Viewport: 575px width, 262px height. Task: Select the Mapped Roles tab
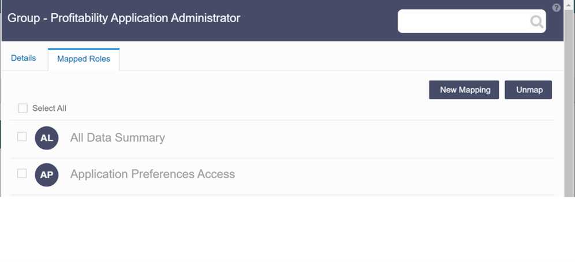84,59
